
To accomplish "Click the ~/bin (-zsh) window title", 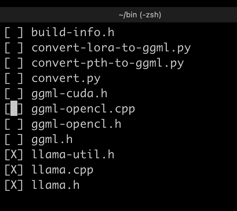I will (x=140, y=15).
